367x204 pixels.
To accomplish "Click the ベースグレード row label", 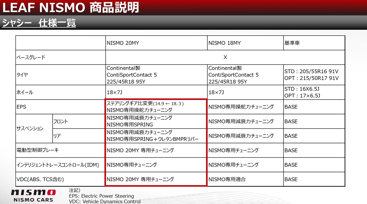I will point(31,57).
